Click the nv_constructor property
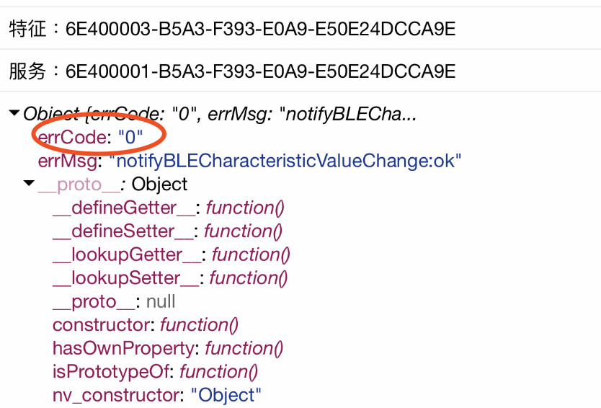Image resolution: width=601 pixels, height=408 pixels. pos(115,395)
